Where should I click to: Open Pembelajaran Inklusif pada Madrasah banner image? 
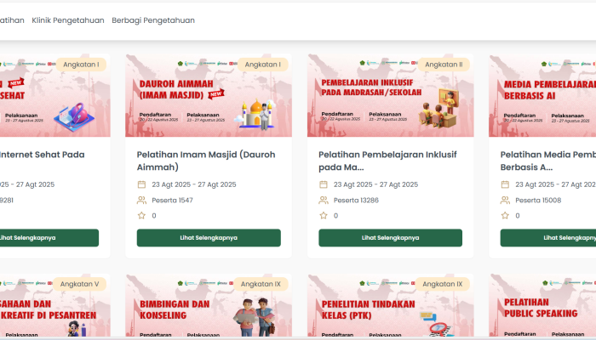[x=390, y=95]
